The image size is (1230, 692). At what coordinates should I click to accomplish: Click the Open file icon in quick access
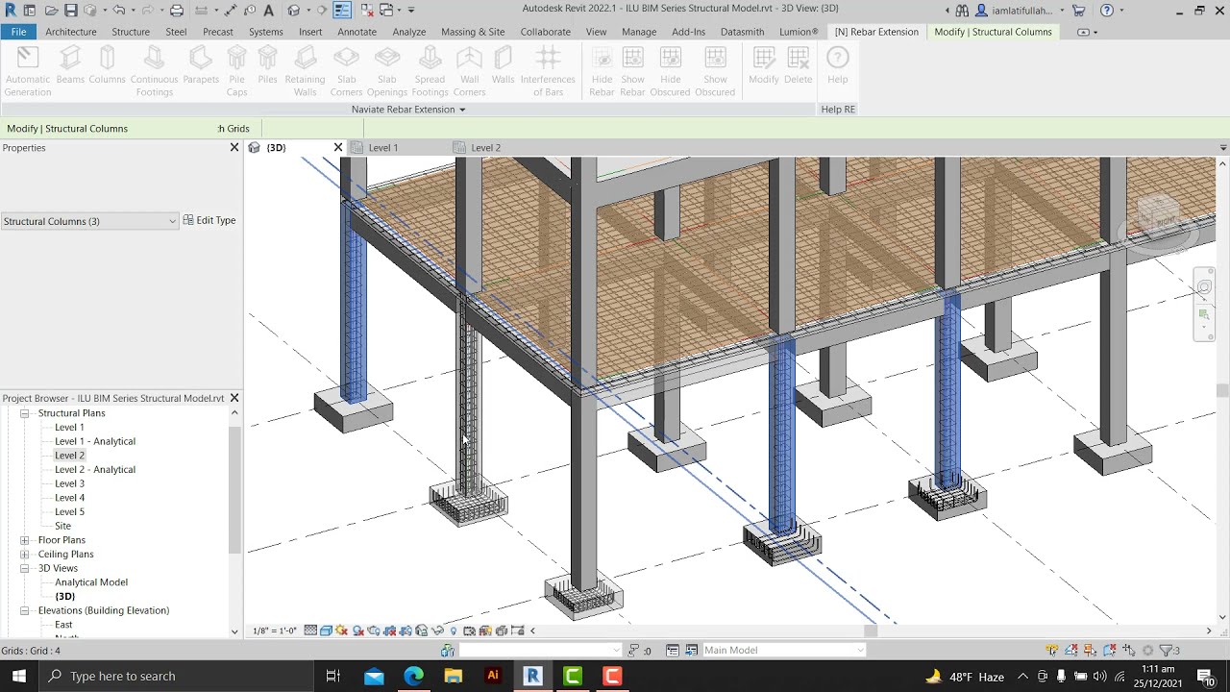tap(51, 11)
